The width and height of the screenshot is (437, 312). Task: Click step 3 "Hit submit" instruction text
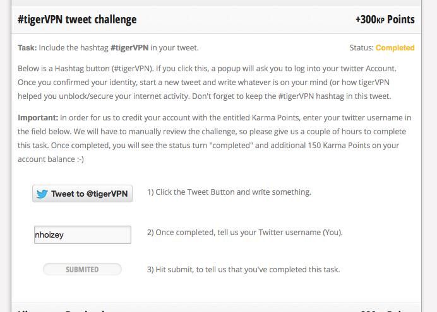click(x=243, y=270)
